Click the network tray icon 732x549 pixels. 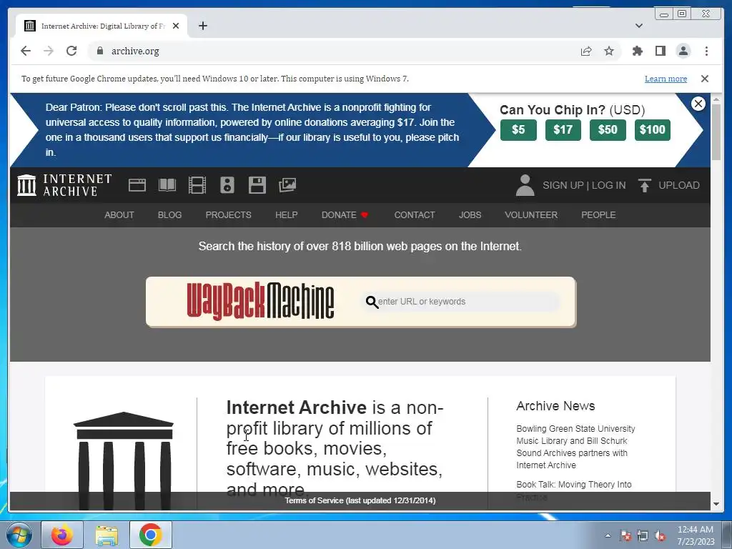pyautogui.click(x=643, y=535)
